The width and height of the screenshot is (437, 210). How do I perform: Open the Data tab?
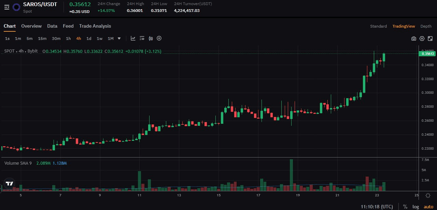point(52,26)
